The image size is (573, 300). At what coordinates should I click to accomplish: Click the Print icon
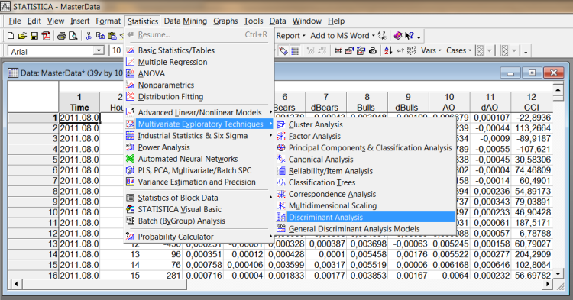click(x=61, y=35)
